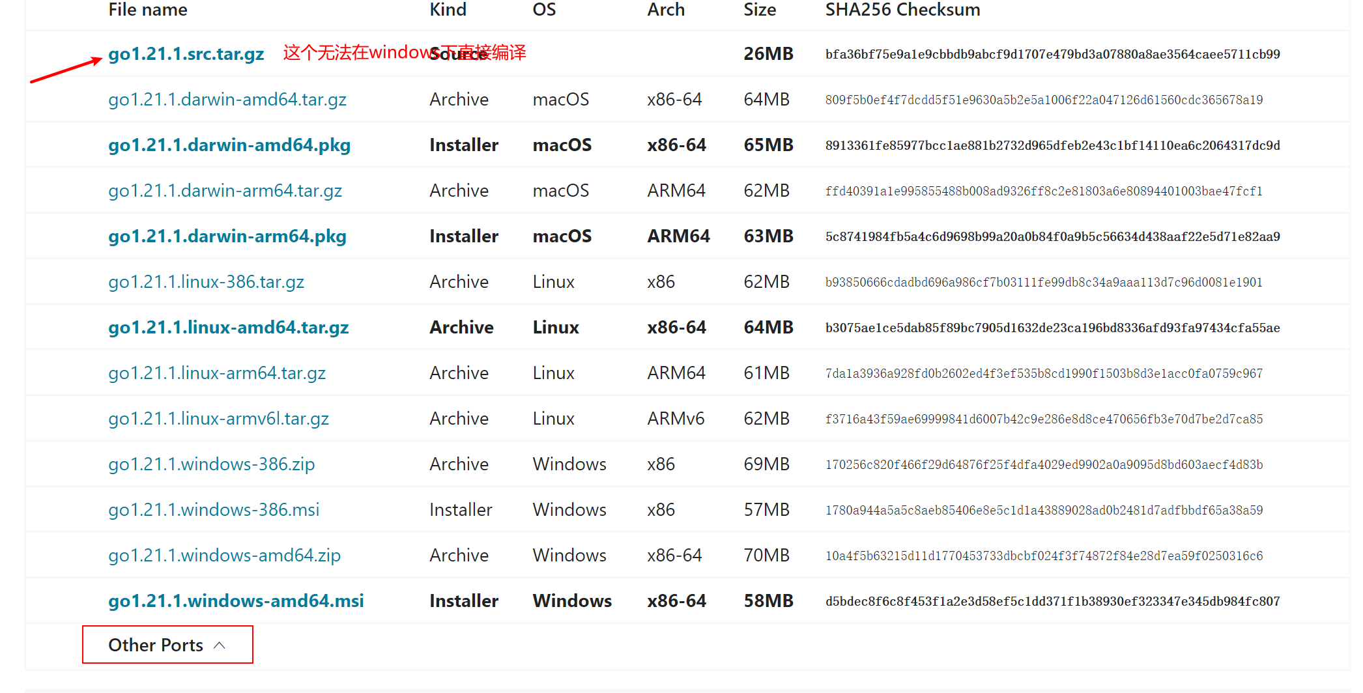This screenshot has width=1363, height=693.
Task: Click the Size column header
Action: [760, 10]
